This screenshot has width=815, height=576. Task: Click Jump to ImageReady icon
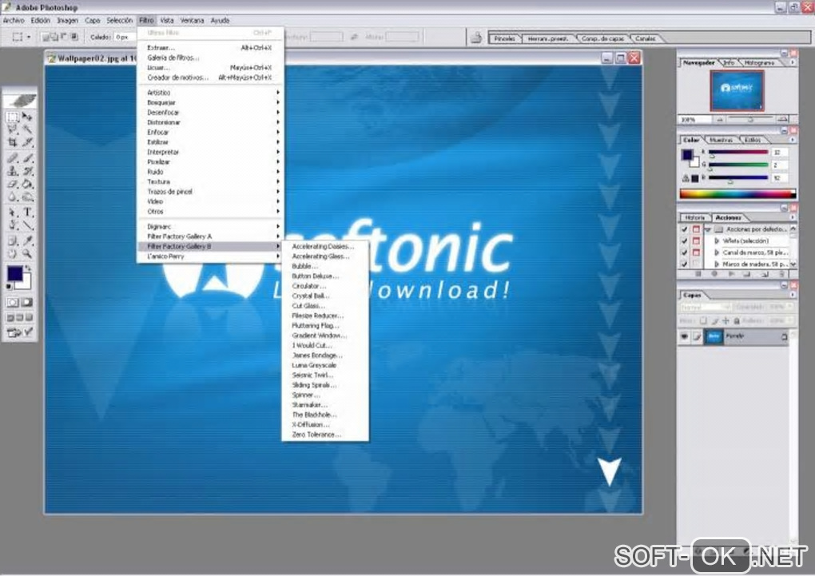[20, 332]
